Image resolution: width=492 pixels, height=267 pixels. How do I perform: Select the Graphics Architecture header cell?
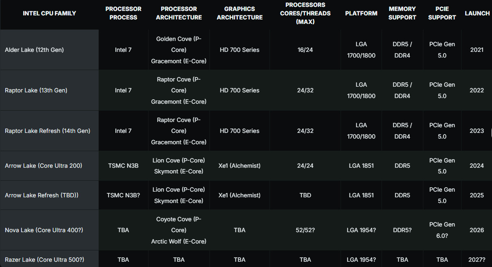240,13
